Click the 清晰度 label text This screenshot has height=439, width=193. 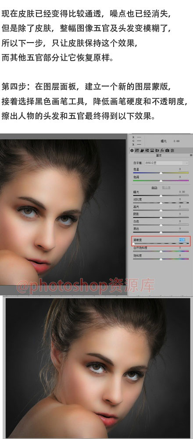pos(137,240)
